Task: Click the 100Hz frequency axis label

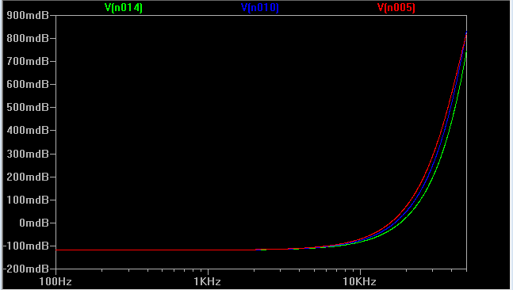Action: click(x=56, y=281)
